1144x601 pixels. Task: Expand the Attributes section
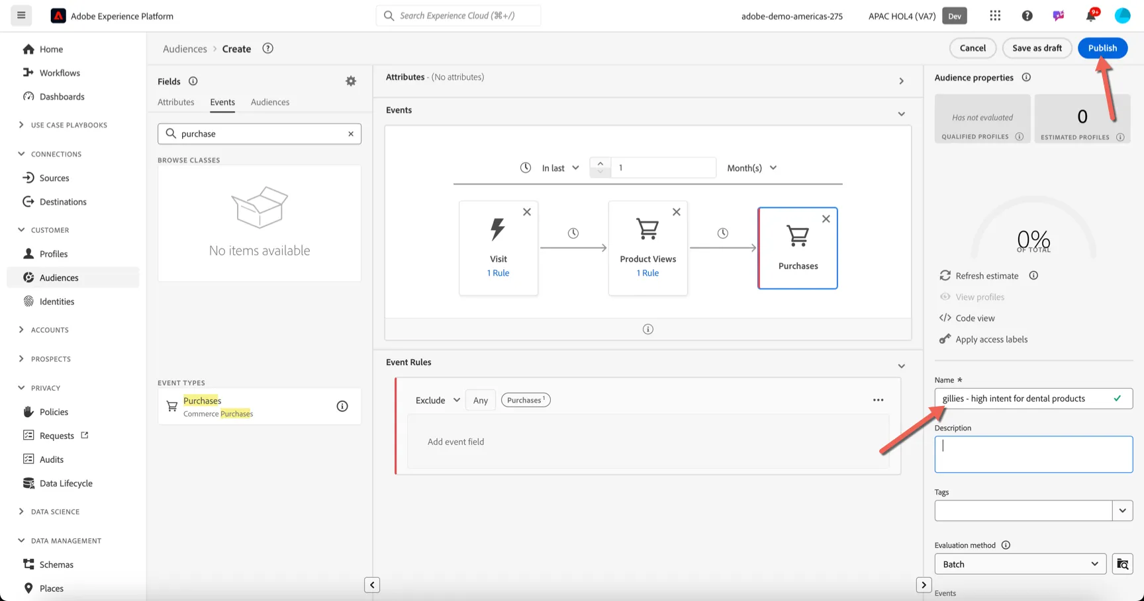901,81
